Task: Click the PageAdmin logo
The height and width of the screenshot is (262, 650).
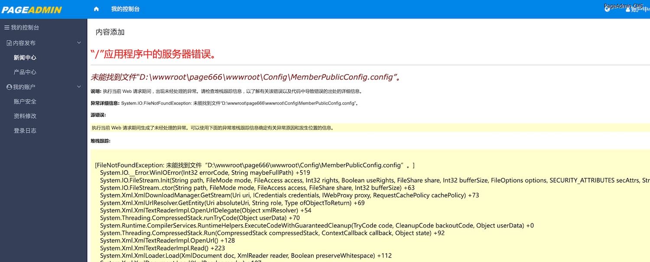Action: (x=32, y=10)
